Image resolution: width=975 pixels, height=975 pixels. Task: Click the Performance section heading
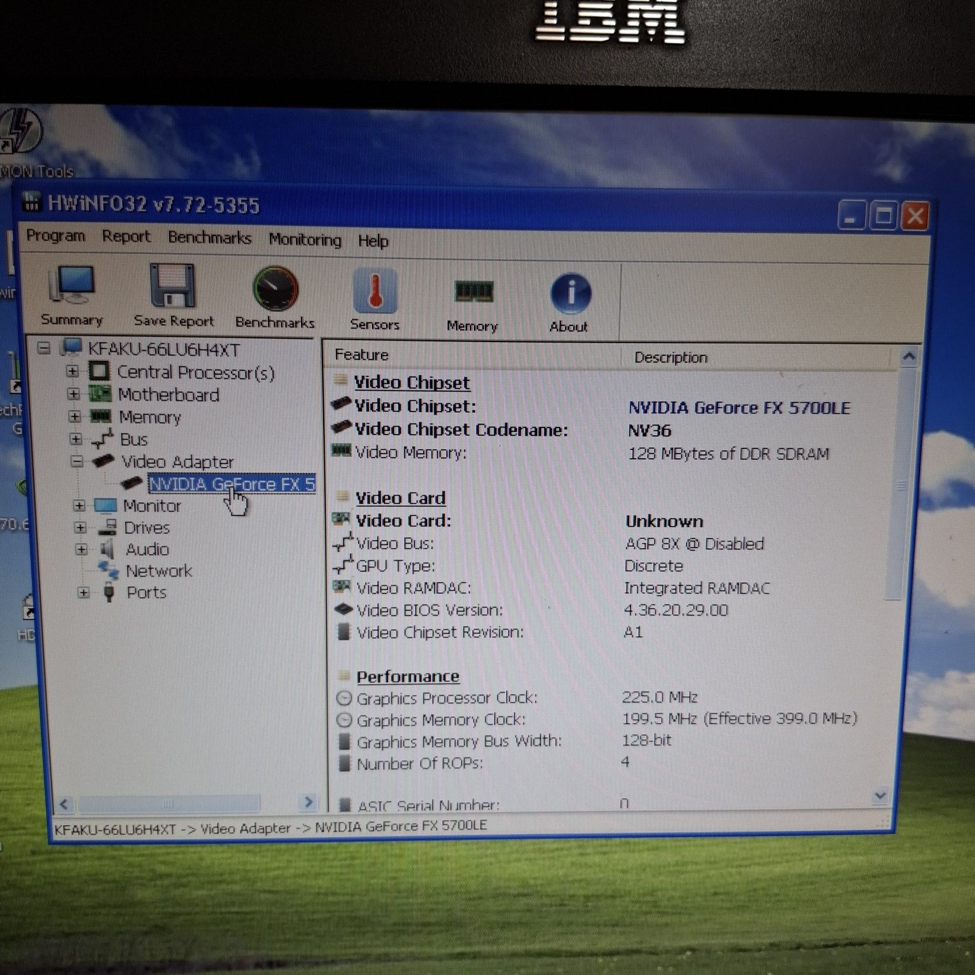(408, 676)
